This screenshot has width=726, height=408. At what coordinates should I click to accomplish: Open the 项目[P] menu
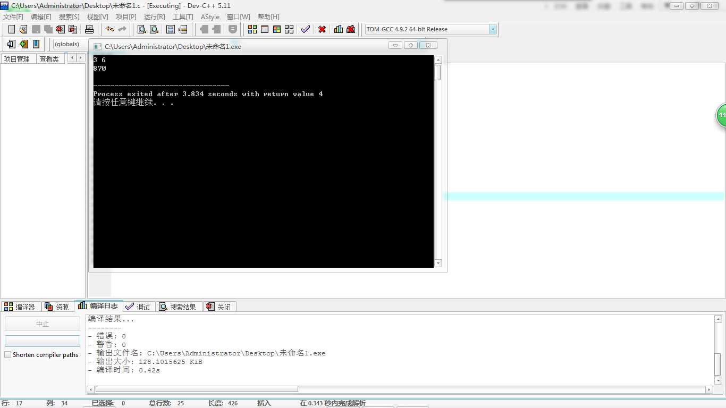pos(126,17)
